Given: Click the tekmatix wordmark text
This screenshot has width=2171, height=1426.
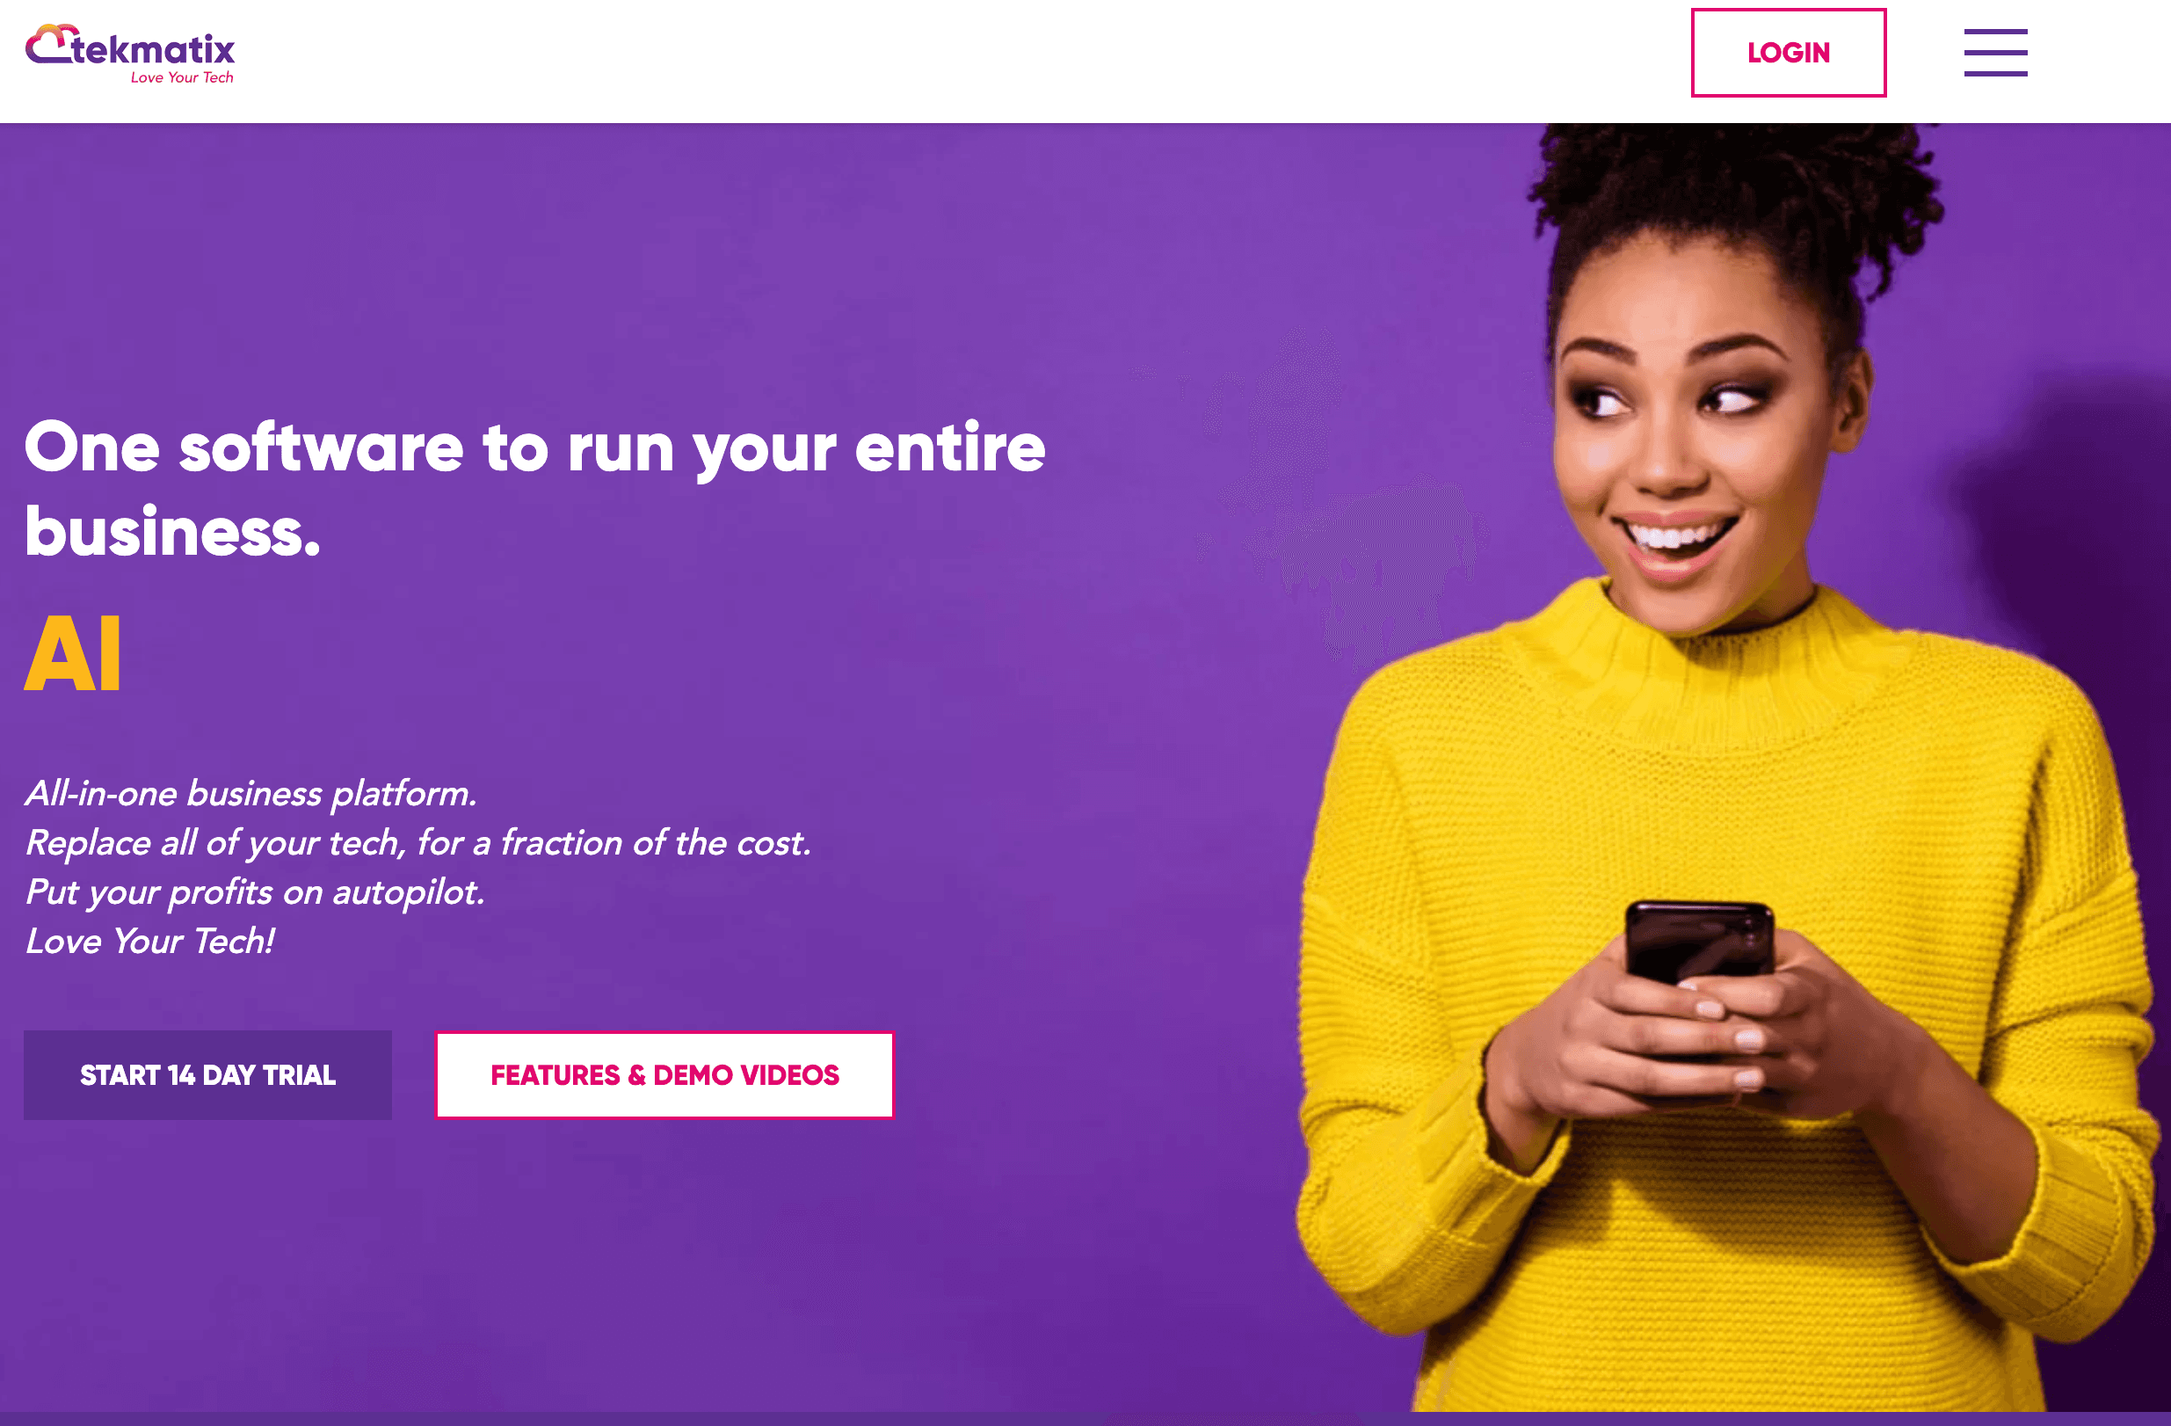Looking at the screenshot, I should [x=153, y=48].
